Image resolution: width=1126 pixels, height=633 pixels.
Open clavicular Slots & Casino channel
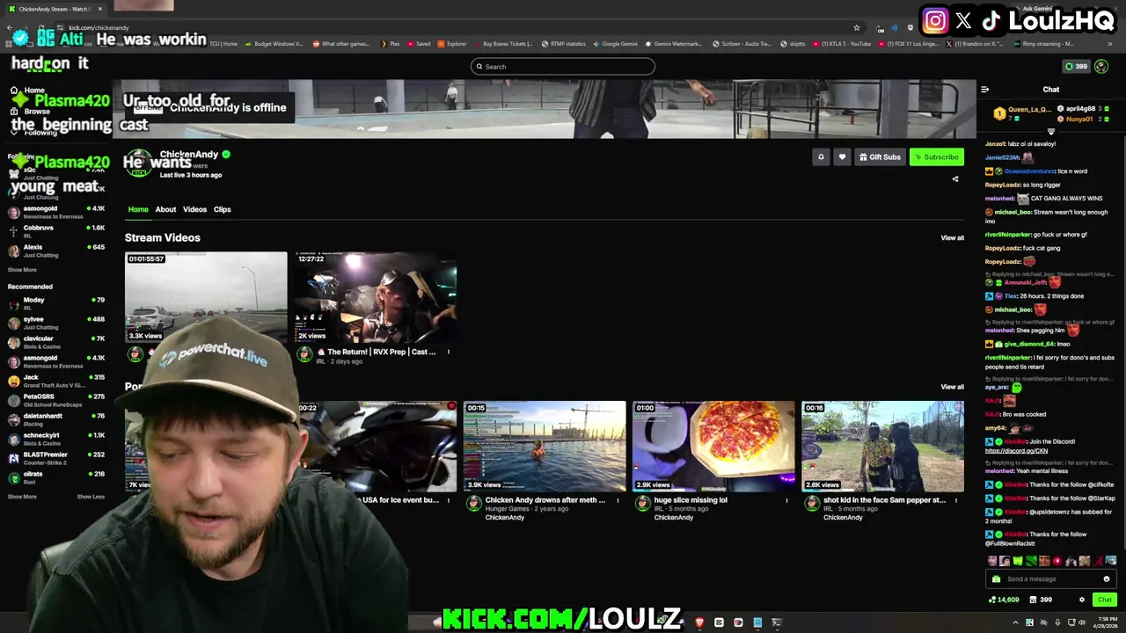56,342
